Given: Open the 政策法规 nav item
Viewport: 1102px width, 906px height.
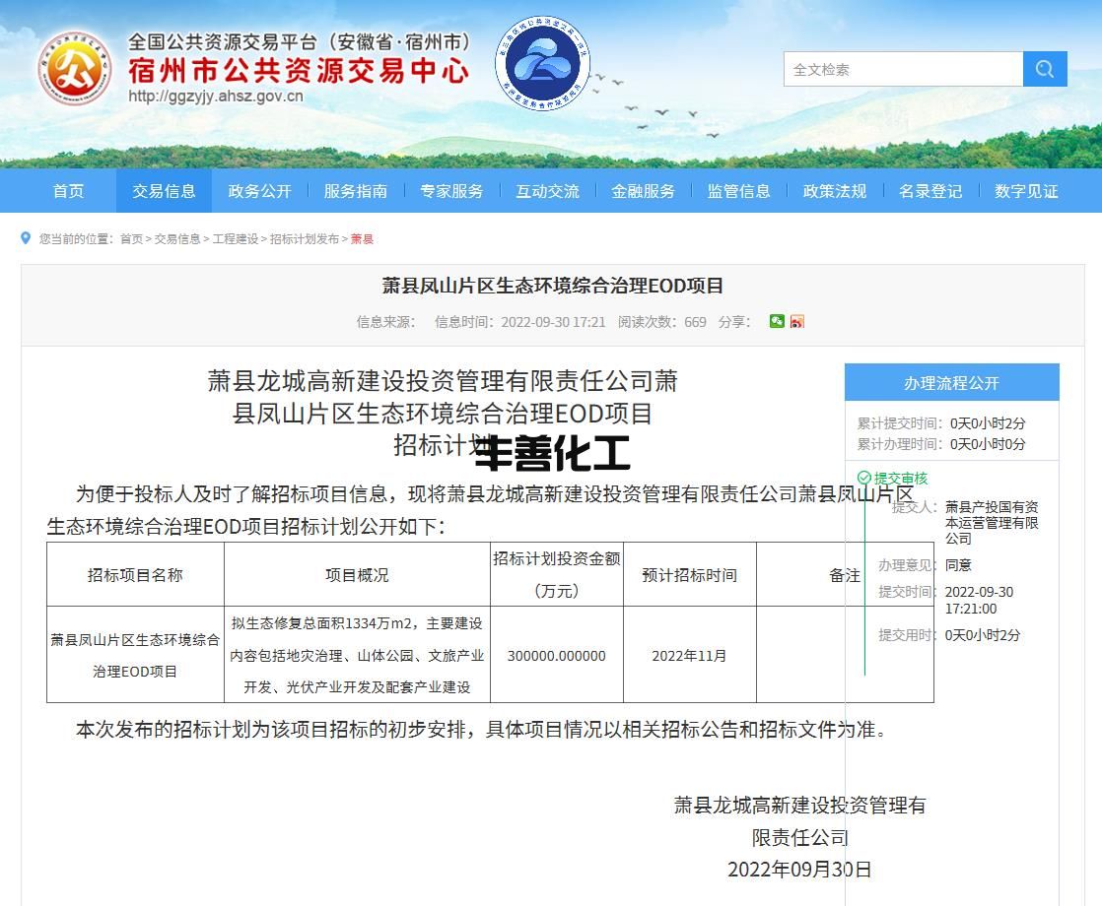Looking at the screenshot, I should pyautogui.click(x=835, y=191).
